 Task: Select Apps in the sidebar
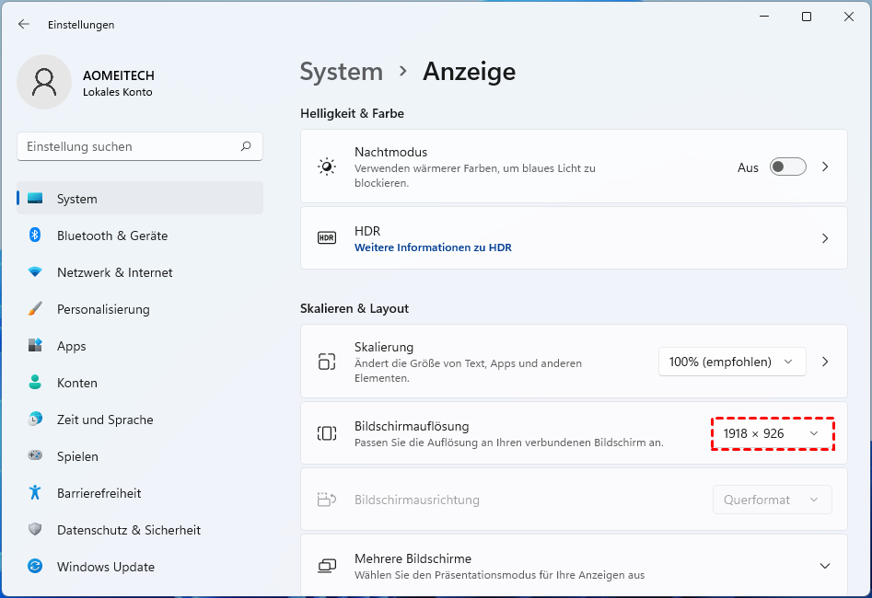72,346
